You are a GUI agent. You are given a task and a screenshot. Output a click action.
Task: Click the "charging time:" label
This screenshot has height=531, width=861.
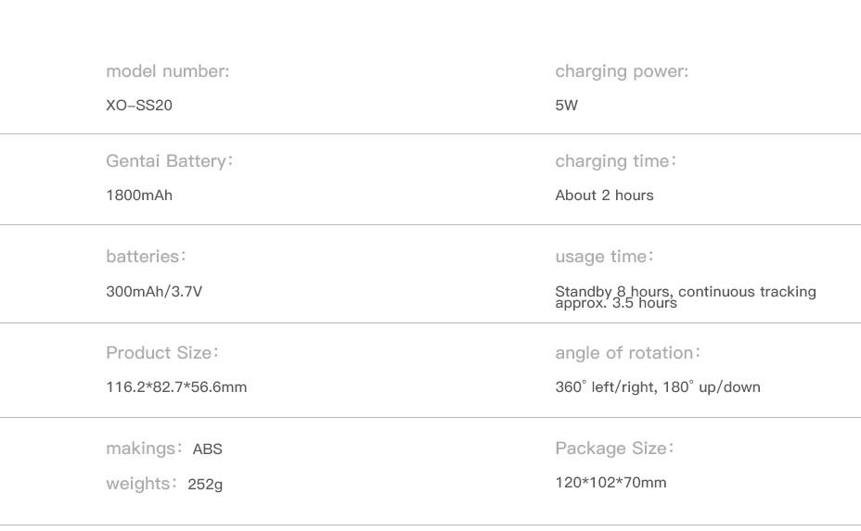[x=615, y=161]
